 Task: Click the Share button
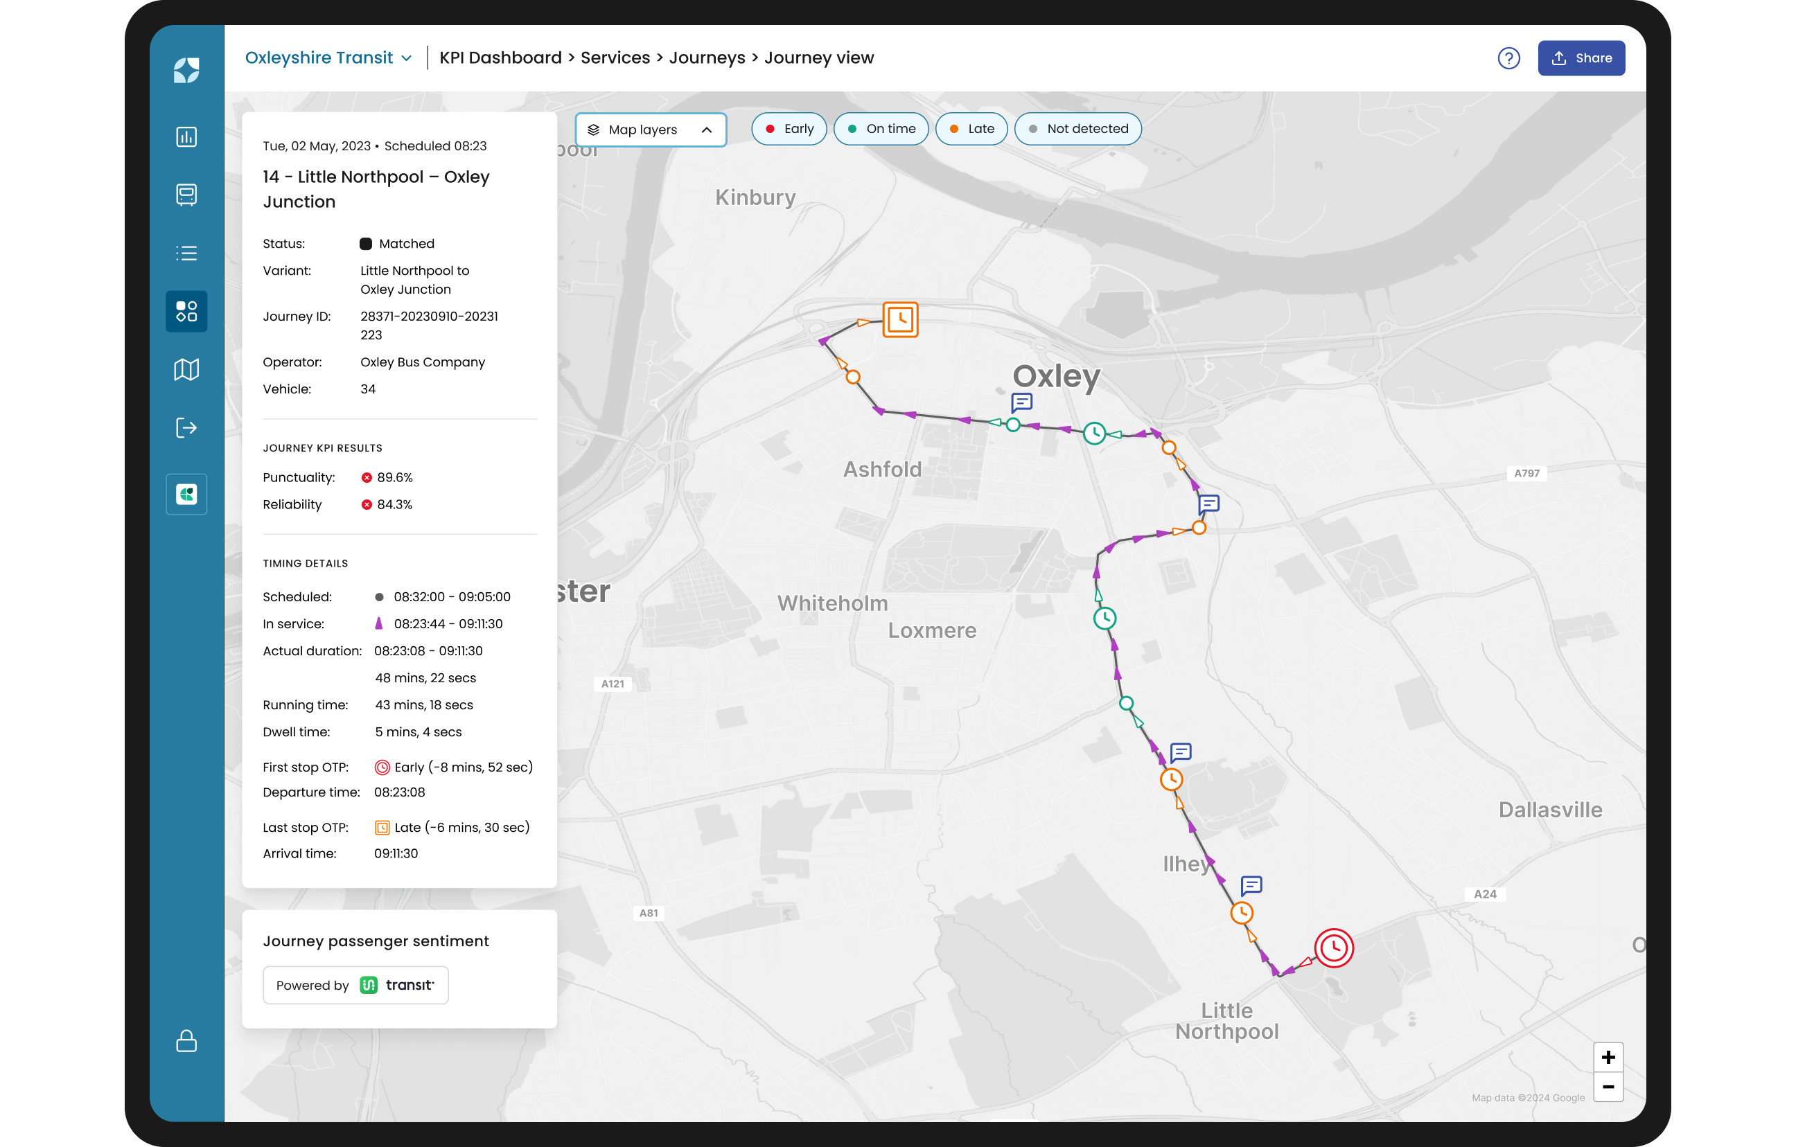tap(1581, 58)
